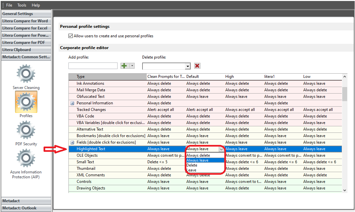The width and height of the screenshot is (355, 212).
Task: Expand the Personal Information row
Action: point(72,103)
